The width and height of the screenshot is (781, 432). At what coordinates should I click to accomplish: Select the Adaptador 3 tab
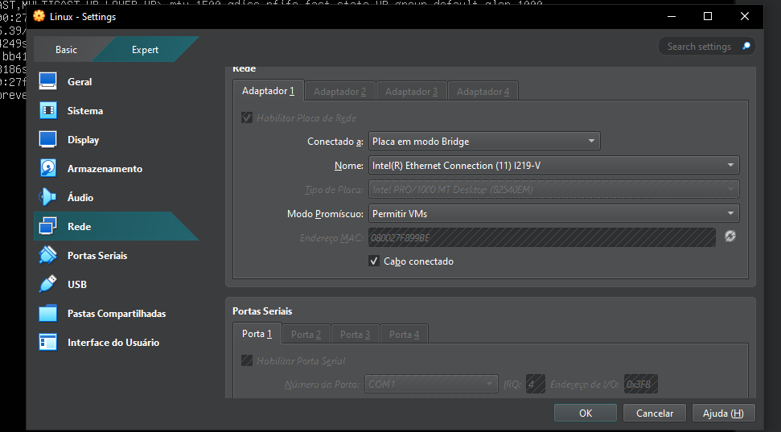click(412, 92)
